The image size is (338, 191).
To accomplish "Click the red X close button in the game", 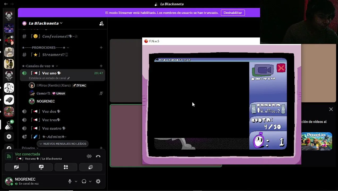I will [x=281, y=68].
